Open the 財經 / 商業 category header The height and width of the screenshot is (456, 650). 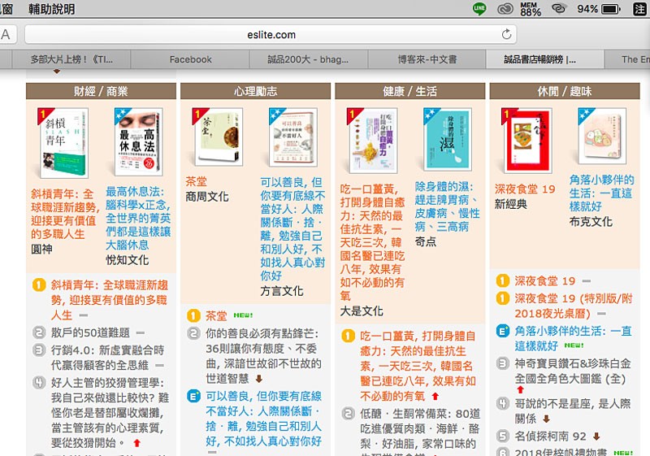click(x=101, y=91)
